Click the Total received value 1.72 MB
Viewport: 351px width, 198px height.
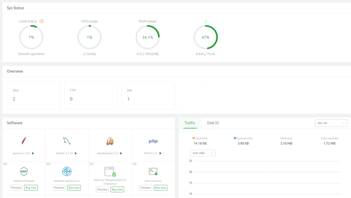click(x=329, y=144)
